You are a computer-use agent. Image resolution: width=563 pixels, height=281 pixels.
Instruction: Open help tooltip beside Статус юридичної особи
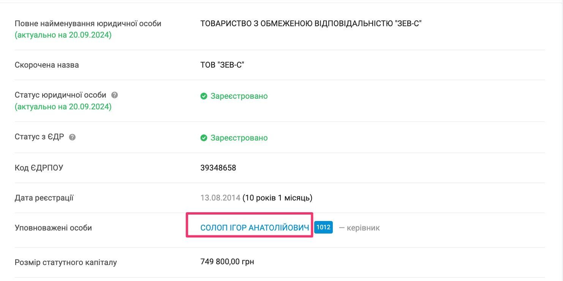(114, 95)
